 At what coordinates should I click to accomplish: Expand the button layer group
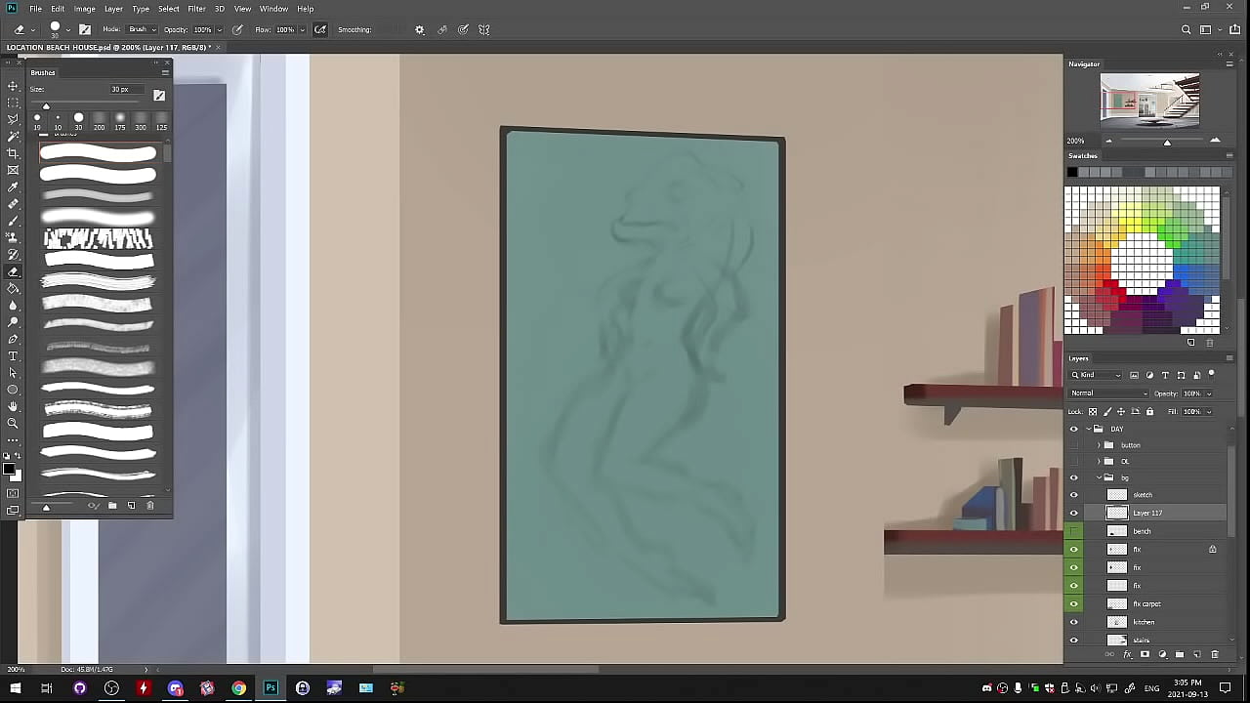pyautogui.click(x=1099, y=445)
